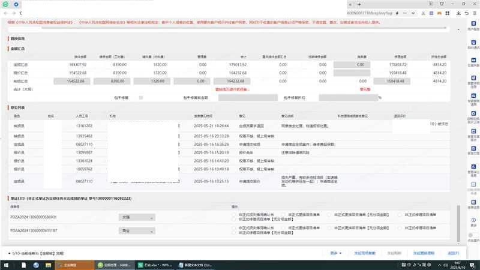Open the 用户信息 sidebar icon
This screenshot has width=480, height=270.
click(x=473, y=23)
